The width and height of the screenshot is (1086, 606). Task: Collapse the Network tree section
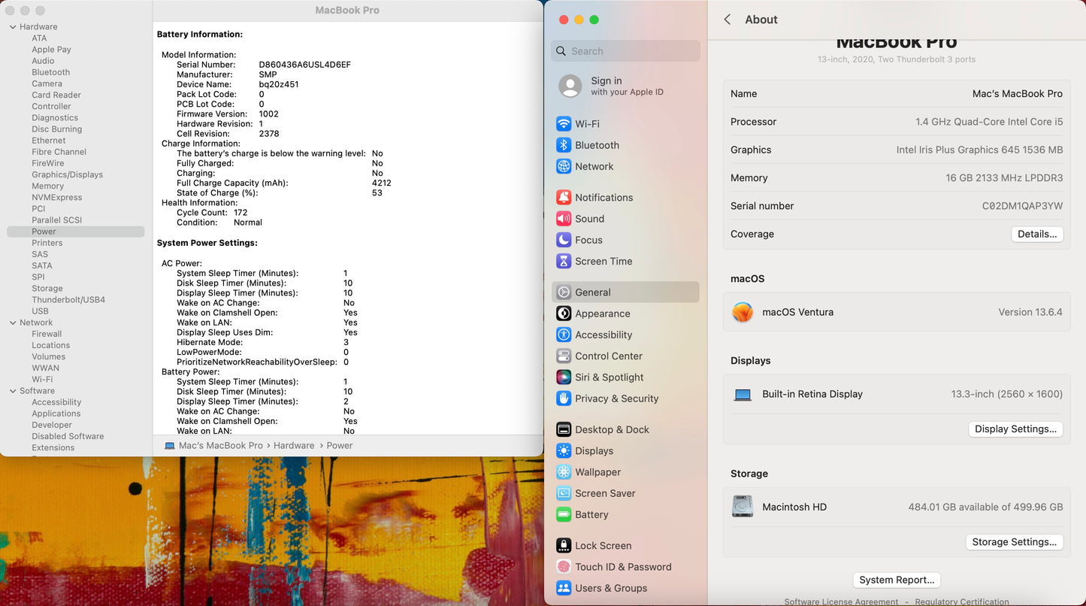pyautogui.click(x=13, y=323)
